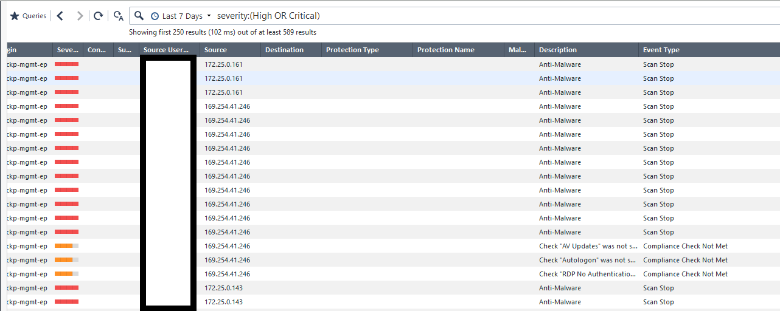The height and width of the screenshot is (311, 780).
Task: Click the Queries label
Action: pos(34,16)
